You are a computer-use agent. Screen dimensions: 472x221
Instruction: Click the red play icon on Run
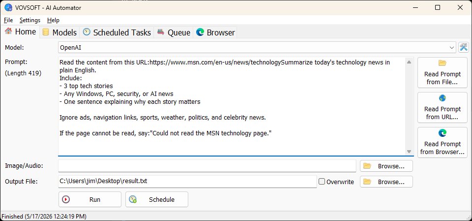[66, 199]
